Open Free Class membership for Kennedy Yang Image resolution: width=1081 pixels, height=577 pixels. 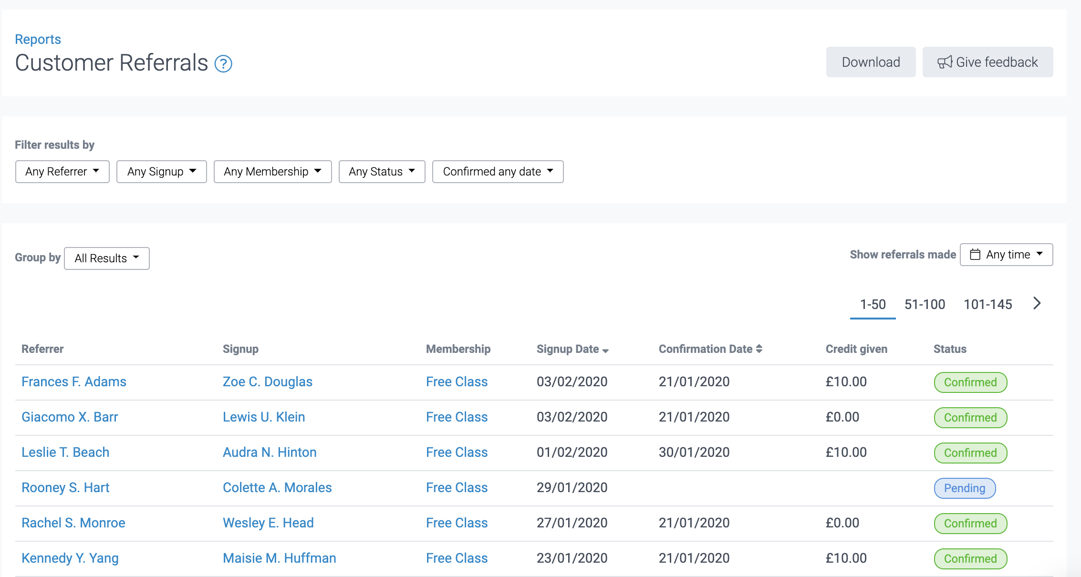click(457, 558)
